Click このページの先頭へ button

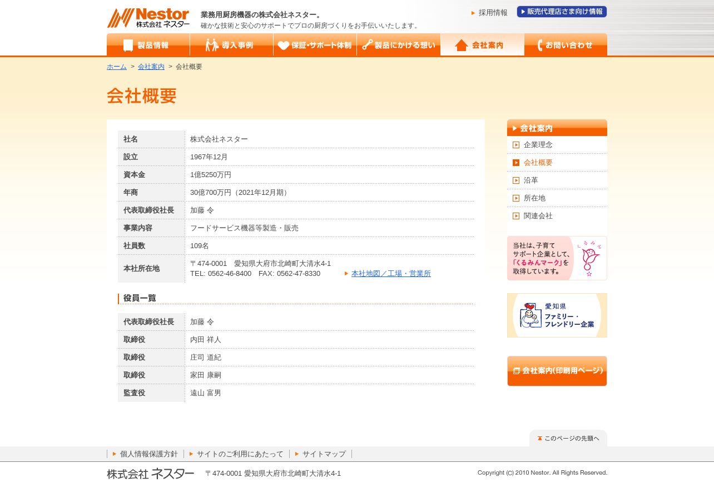pyautogui.click(x=568, y=438)
